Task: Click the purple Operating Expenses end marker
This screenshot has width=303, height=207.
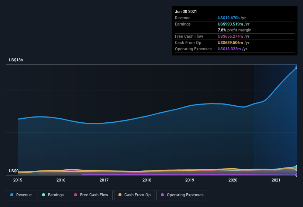Action: (297, 175)
